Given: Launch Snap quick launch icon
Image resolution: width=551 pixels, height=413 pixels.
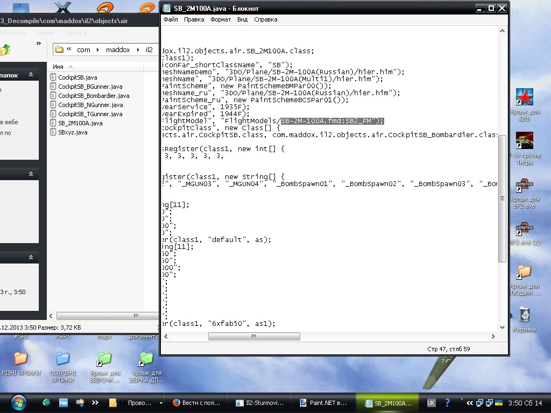Looking at the screenshot, I should pyautogui.click(x=63, y=403).
